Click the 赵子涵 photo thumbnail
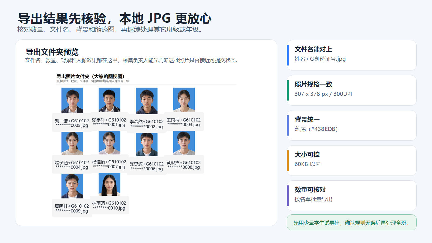Image resolution: width=432 pixels, height=243 pixels. (x=72, y=143)
